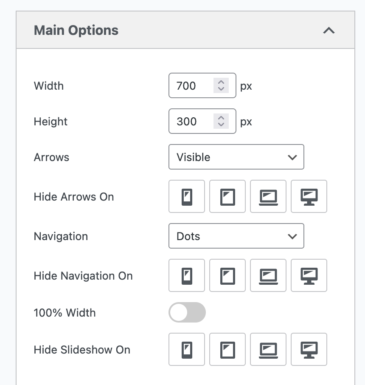
Task: Hide arrows on tablet devices
Action: coord(227,196)
